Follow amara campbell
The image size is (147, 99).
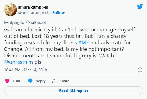pos(59,13)
